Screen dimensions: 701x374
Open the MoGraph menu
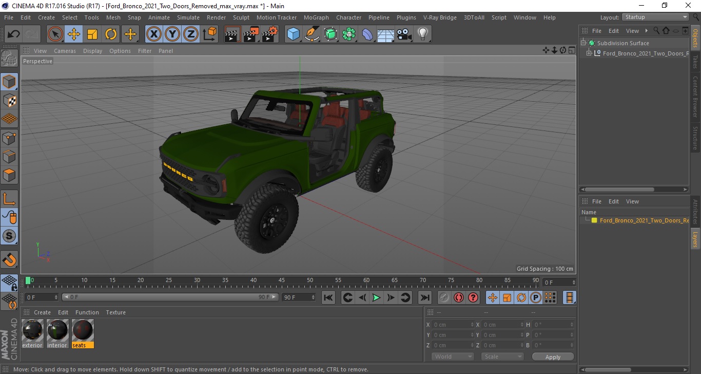(x=316, y=17)
